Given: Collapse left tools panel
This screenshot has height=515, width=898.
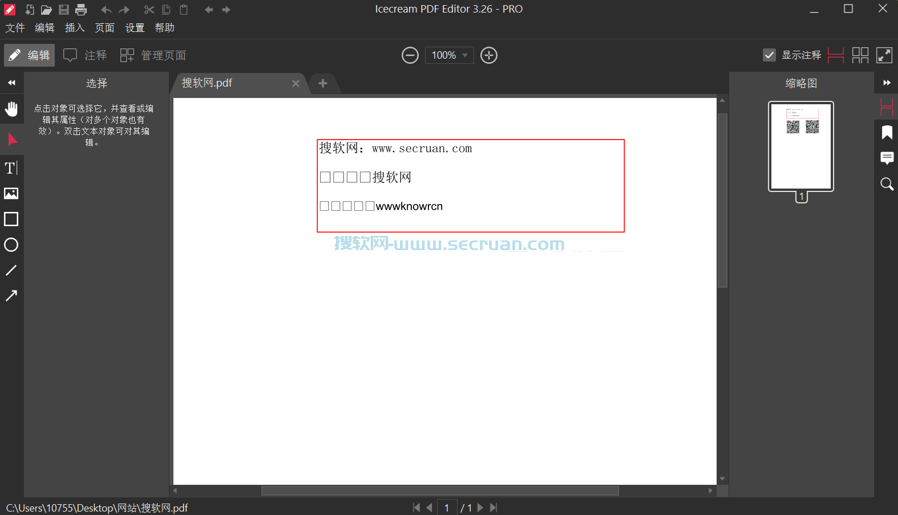Looking at the screenshot, I should [x=11, y=83].
